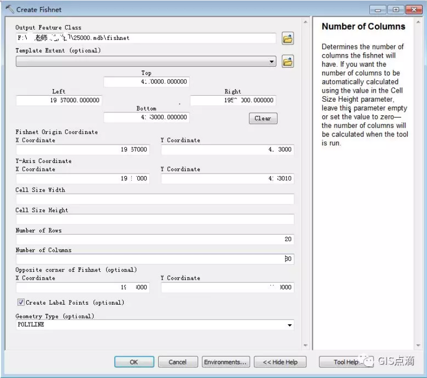
Task: Click the Cell Size Height label
Action: pos(41,211)
